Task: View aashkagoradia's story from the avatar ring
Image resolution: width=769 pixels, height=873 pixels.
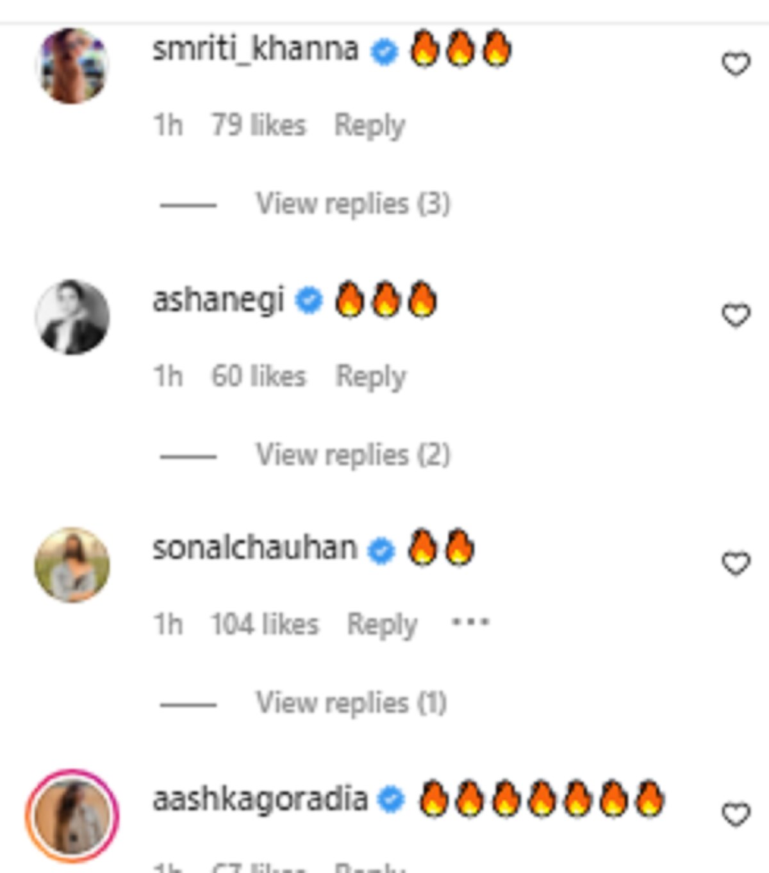Action: click(72, 816)
